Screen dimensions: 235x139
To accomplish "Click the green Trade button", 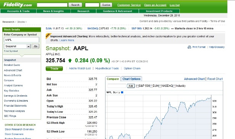I will (54, 69).
